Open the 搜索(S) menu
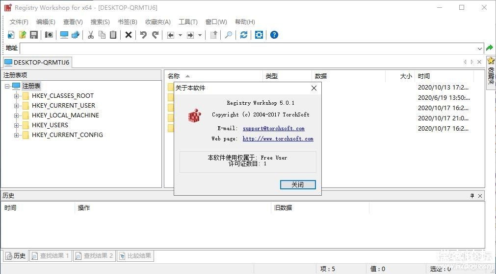This screenshot has height=274, width=496. point(100,22)
